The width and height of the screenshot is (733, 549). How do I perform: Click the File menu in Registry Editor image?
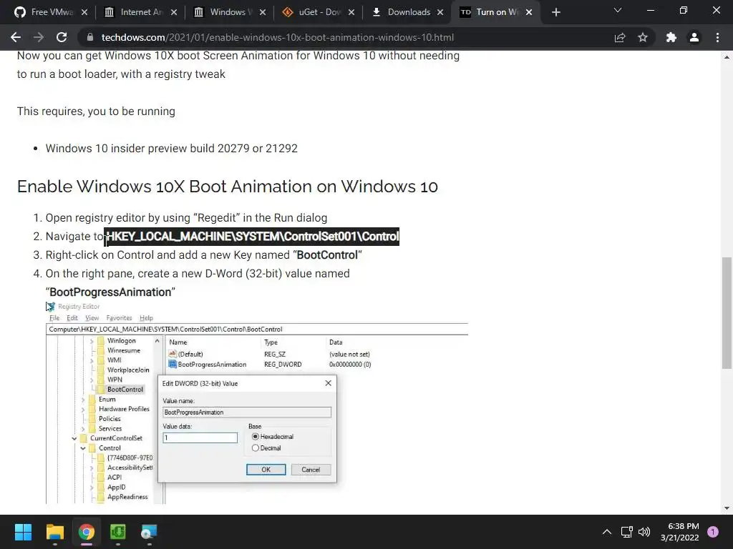[x=54, y=318]
